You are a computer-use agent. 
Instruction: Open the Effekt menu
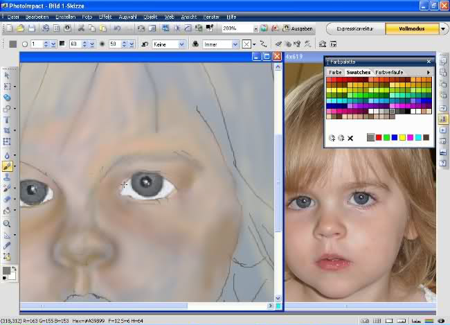pos(105,16)
